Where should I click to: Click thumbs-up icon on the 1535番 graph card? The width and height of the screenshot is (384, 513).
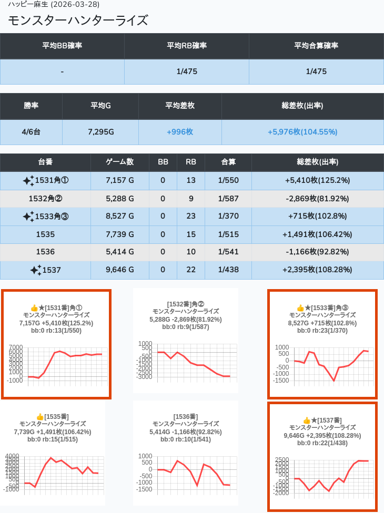point(39,416)
